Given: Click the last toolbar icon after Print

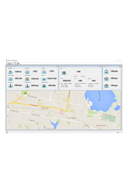Looking at the screenshot, I should [19, 64].
